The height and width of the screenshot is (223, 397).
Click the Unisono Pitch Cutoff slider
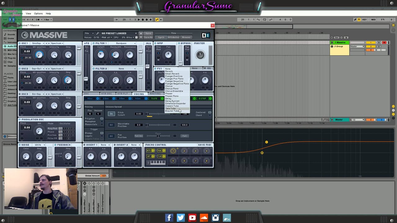coord(158,114)
